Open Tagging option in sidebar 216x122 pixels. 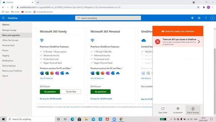[x=6, y=56]
